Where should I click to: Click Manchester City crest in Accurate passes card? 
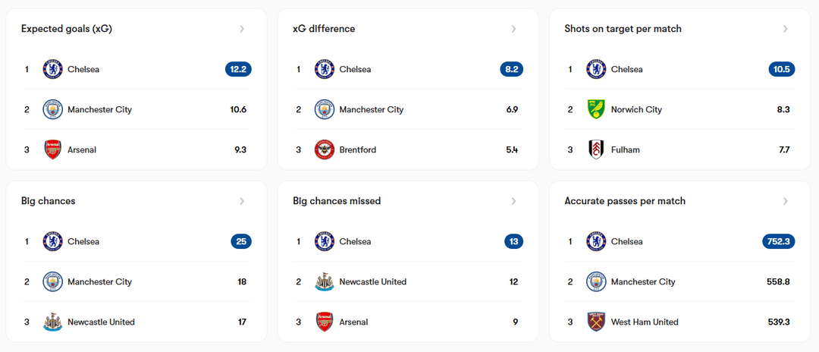(x=596, y=281)
